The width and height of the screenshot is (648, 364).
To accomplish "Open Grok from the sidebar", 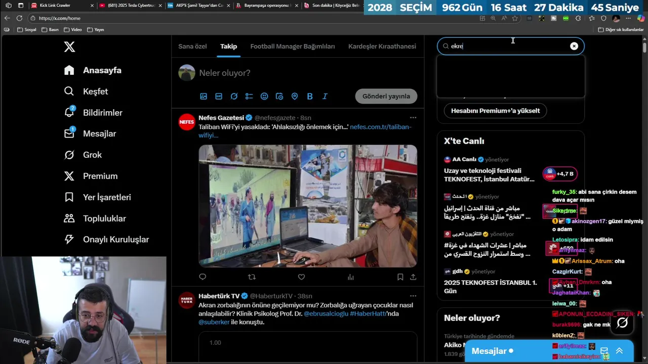I will pyautogui.click(x=83, y=155).
